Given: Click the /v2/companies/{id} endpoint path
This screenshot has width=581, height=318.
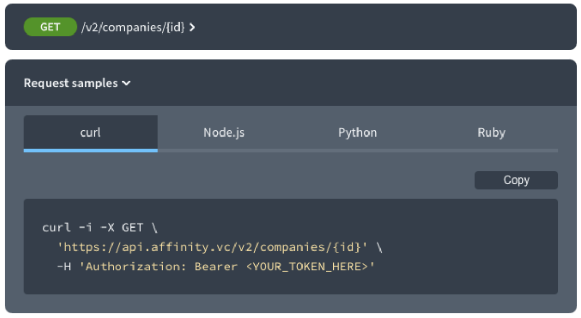Looking at the screenshot, I should coord(132,27).
